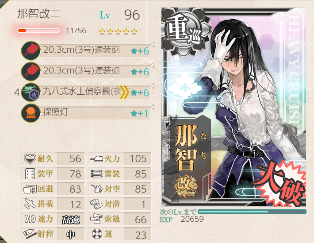Screen dimensions: 314x243
Task: Click the 那智 character card illustration
Action: click(234, 107)
